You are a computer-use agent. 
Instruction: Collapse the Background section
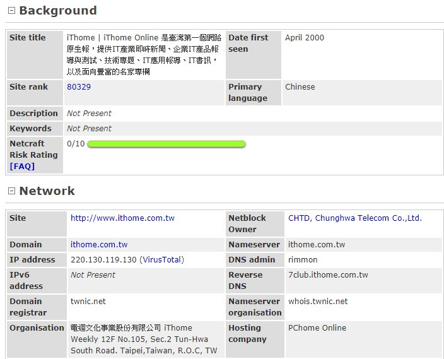tap(11, 11)
